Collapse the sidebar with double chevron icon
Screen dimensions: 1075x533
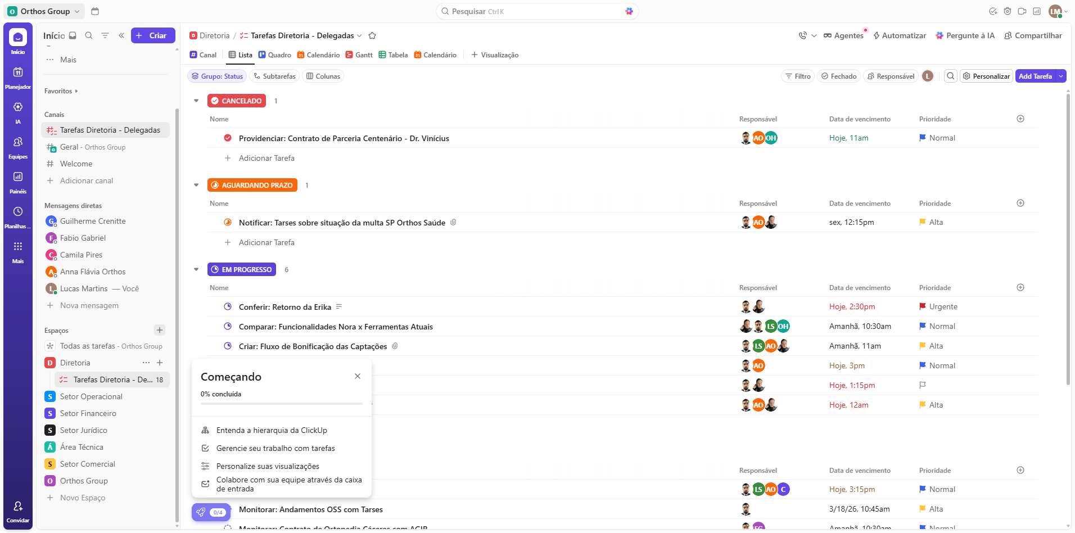[x=121, y=35]
